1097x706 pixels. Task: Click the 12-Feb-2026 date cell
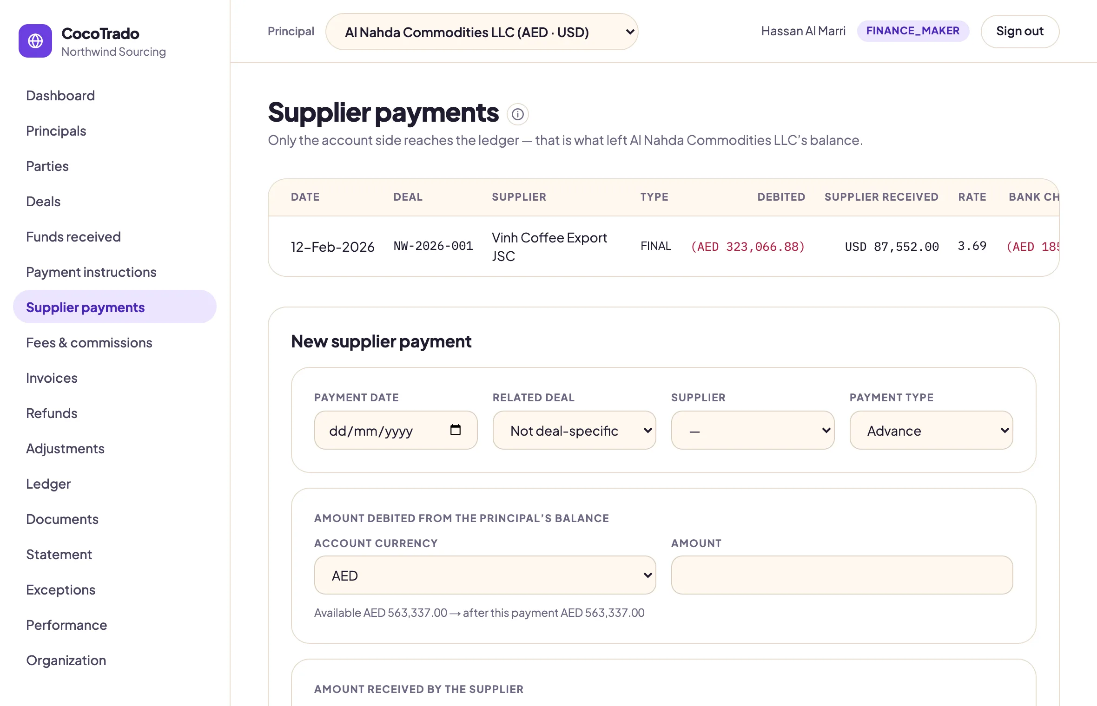point(333,247)
